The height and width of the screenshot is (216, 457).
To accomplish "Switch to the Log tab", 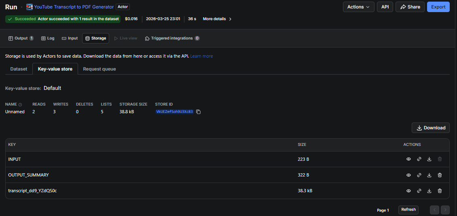I will coord(48,38).
